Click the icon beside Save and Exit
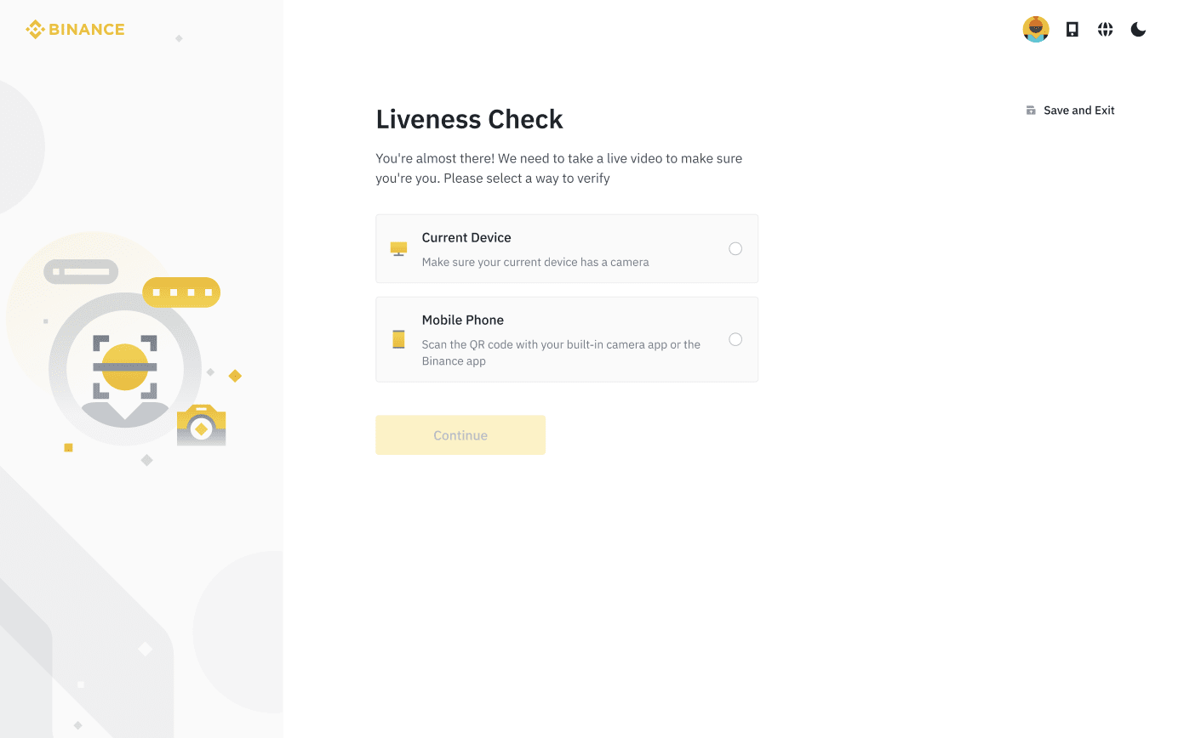This screenshot has height=738, width=1178. click(1031, 111)
